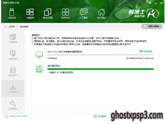Close the 韩博士装机大师 window
165x124 pixels.
161,3
